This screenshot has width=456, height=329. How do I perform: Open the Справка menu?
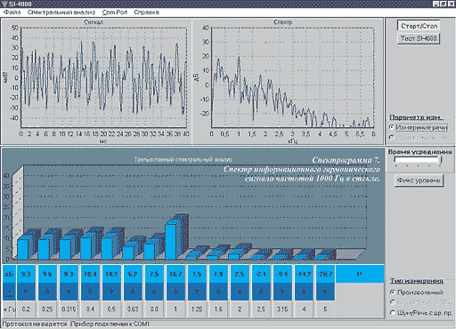[x=146, y=12]
